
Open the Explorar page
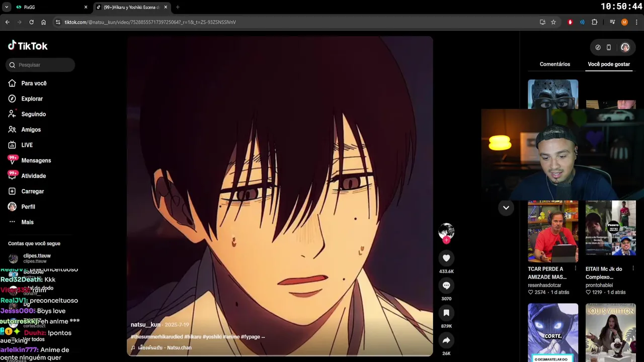tap(32, 99)
